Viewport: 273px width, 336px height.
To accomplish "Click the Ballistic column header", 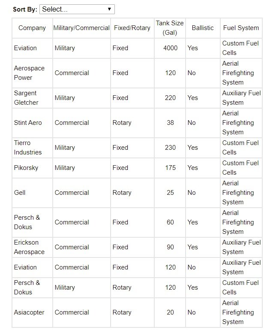I will coord(203,28).
